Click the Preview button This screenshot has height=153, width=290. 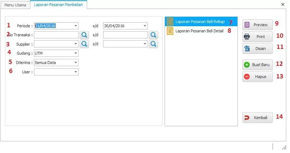click(257, 25)
